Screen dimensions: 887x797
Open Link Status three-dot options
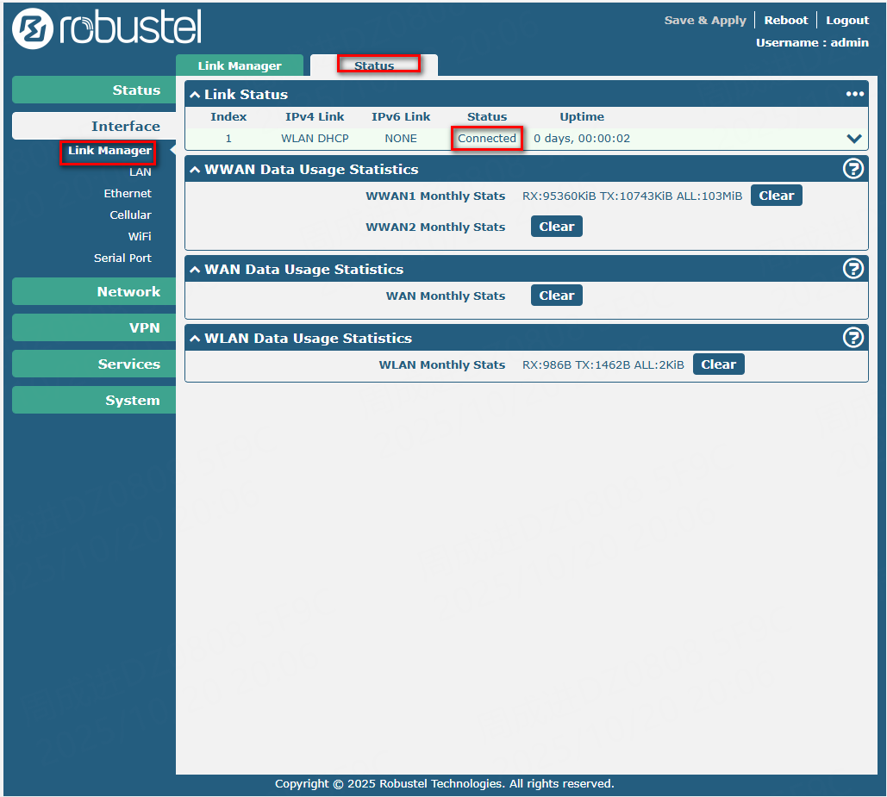[854, 94]
